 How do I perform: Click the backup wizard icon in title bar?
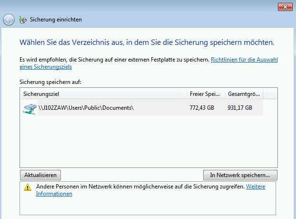22,20
